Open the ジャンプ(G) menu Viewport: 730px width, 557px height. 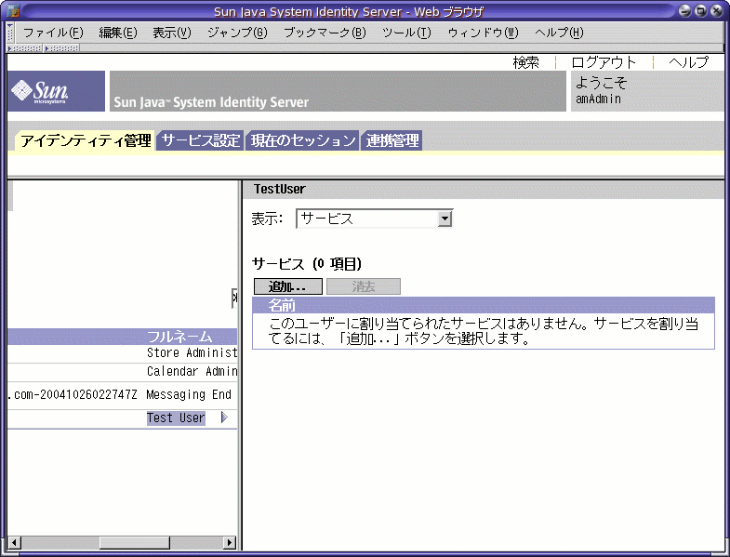tap(237, 33)
